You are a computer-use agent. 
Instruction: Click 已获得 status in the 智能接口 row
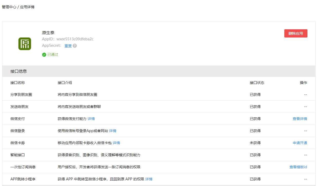point(255,155)
